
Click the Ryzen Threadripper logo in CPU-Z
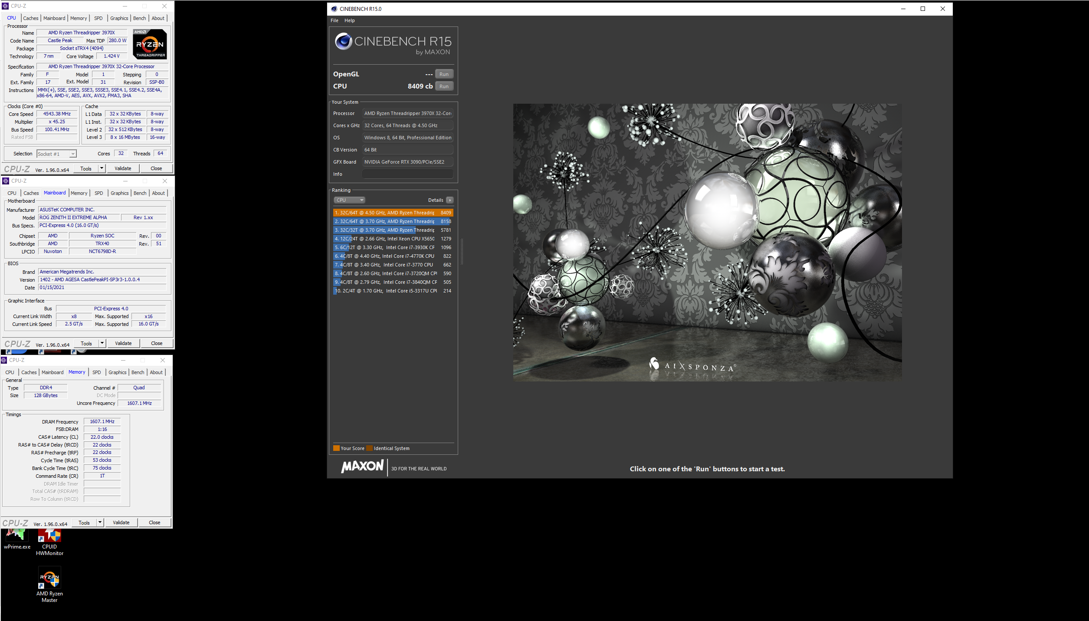(150, 44)
